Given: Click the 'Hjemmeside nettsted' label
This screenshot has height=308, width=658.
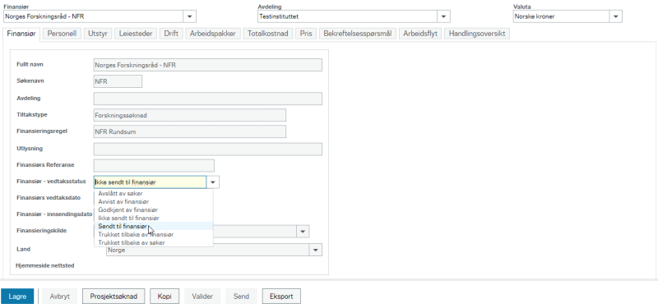Looking at the screenshot, I should tap(45, 265).
